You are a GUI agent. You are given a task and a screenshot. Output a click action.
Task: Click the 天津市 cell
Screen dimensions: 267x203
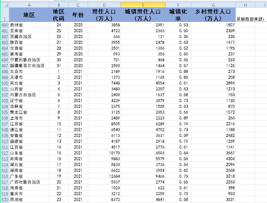pyautogui.click(x=29, y=77)
